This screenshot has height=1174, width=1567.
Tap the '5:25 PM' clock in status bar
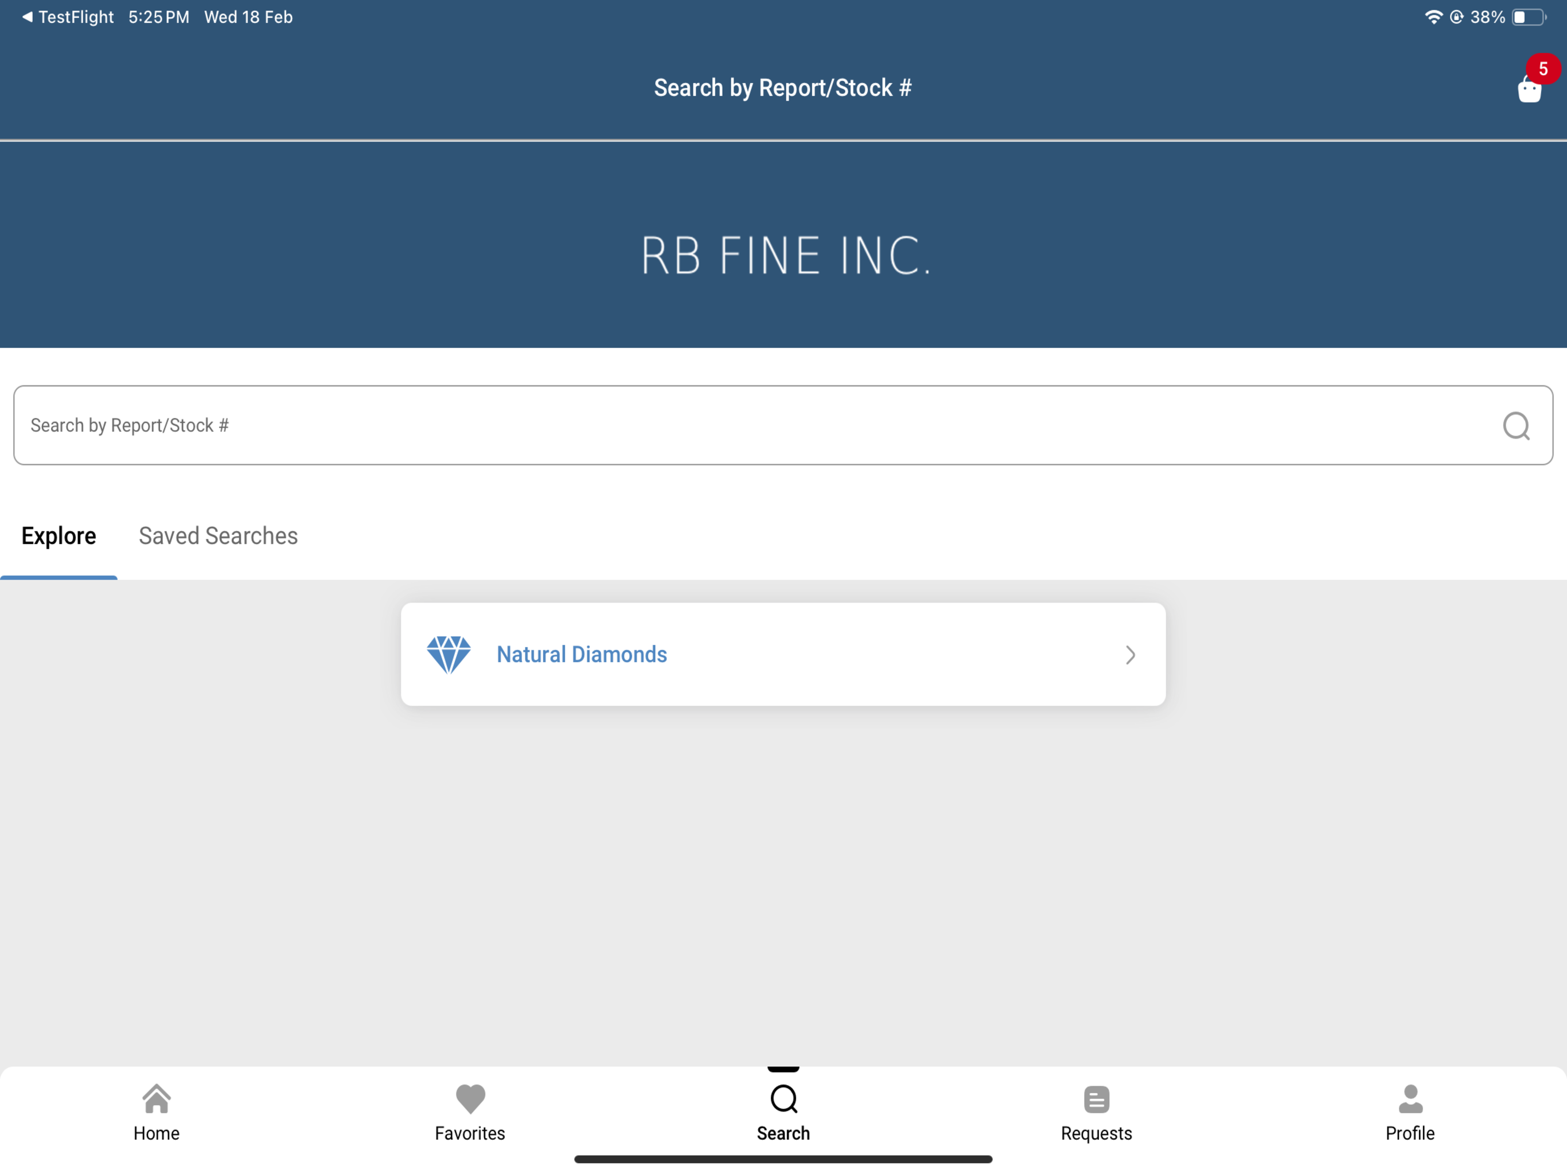pyautogui.click(x=159, y=17)
